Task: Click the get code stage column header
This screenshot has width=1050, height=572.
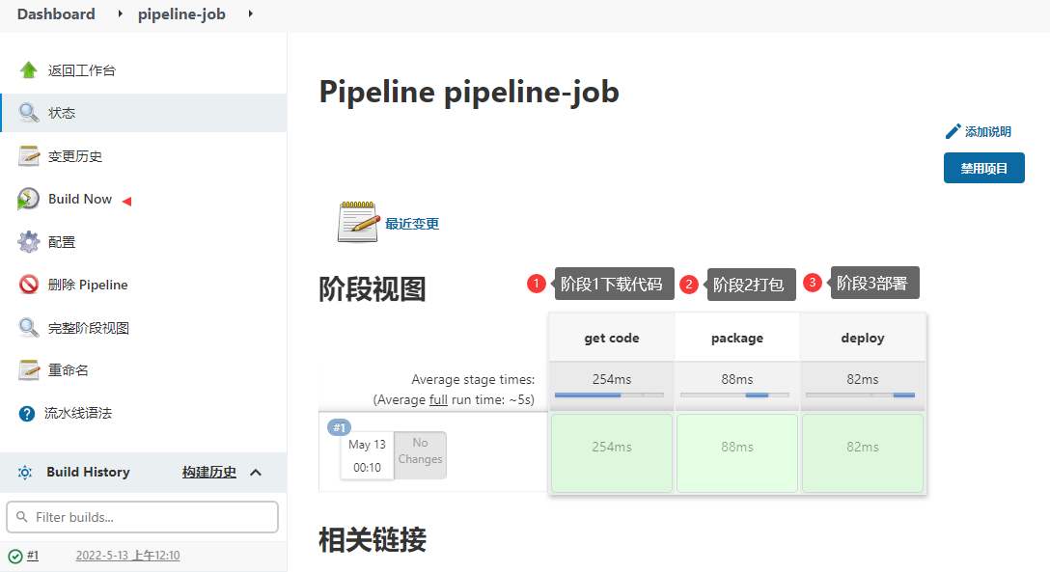Action: pos(612,338)
